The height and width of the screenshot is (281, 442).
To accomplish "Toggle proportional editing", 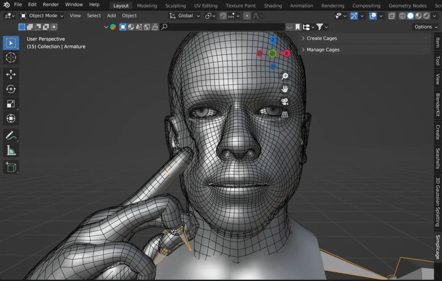I will tap(247, 16).
